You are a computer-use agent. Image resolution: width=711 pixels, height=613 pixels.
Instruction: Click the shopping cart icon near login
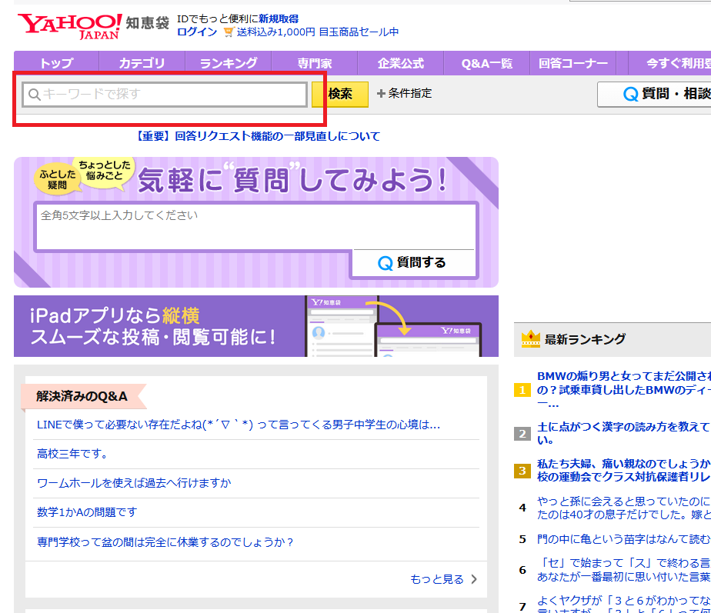tap(229, 32)
